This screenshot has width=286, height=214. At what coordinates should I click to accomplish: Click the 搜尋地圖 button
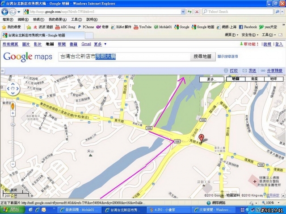coord(202,57)
